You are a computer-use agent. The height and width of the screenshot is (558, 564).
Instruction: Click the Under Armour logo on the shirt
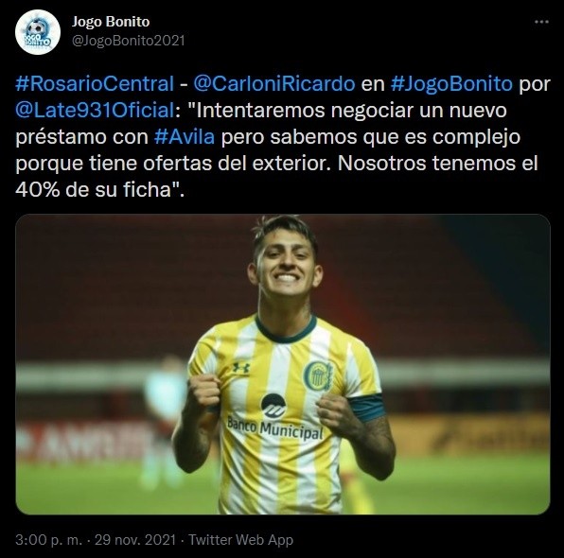point(240,368)
